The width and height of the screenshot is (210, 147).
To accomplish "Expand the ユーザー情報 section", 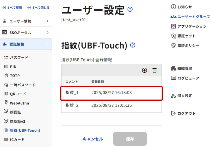I will click(26, 21).
